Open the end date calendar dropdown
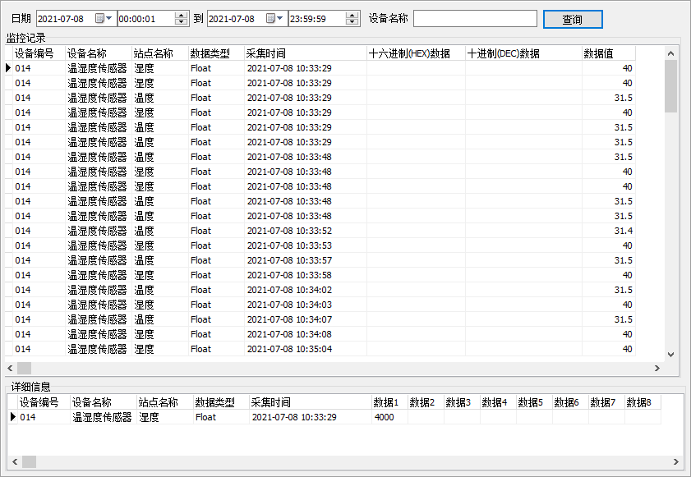 (274, 19)
